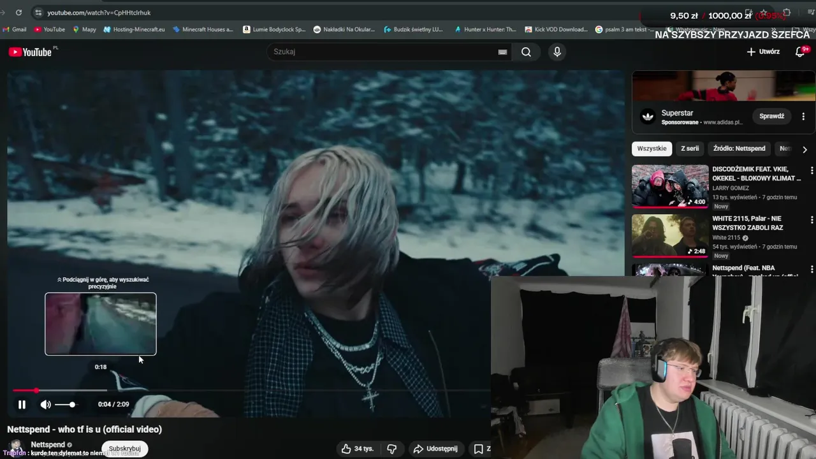
Task: Mute the video with the speaker icon
Action: [46, 404]
